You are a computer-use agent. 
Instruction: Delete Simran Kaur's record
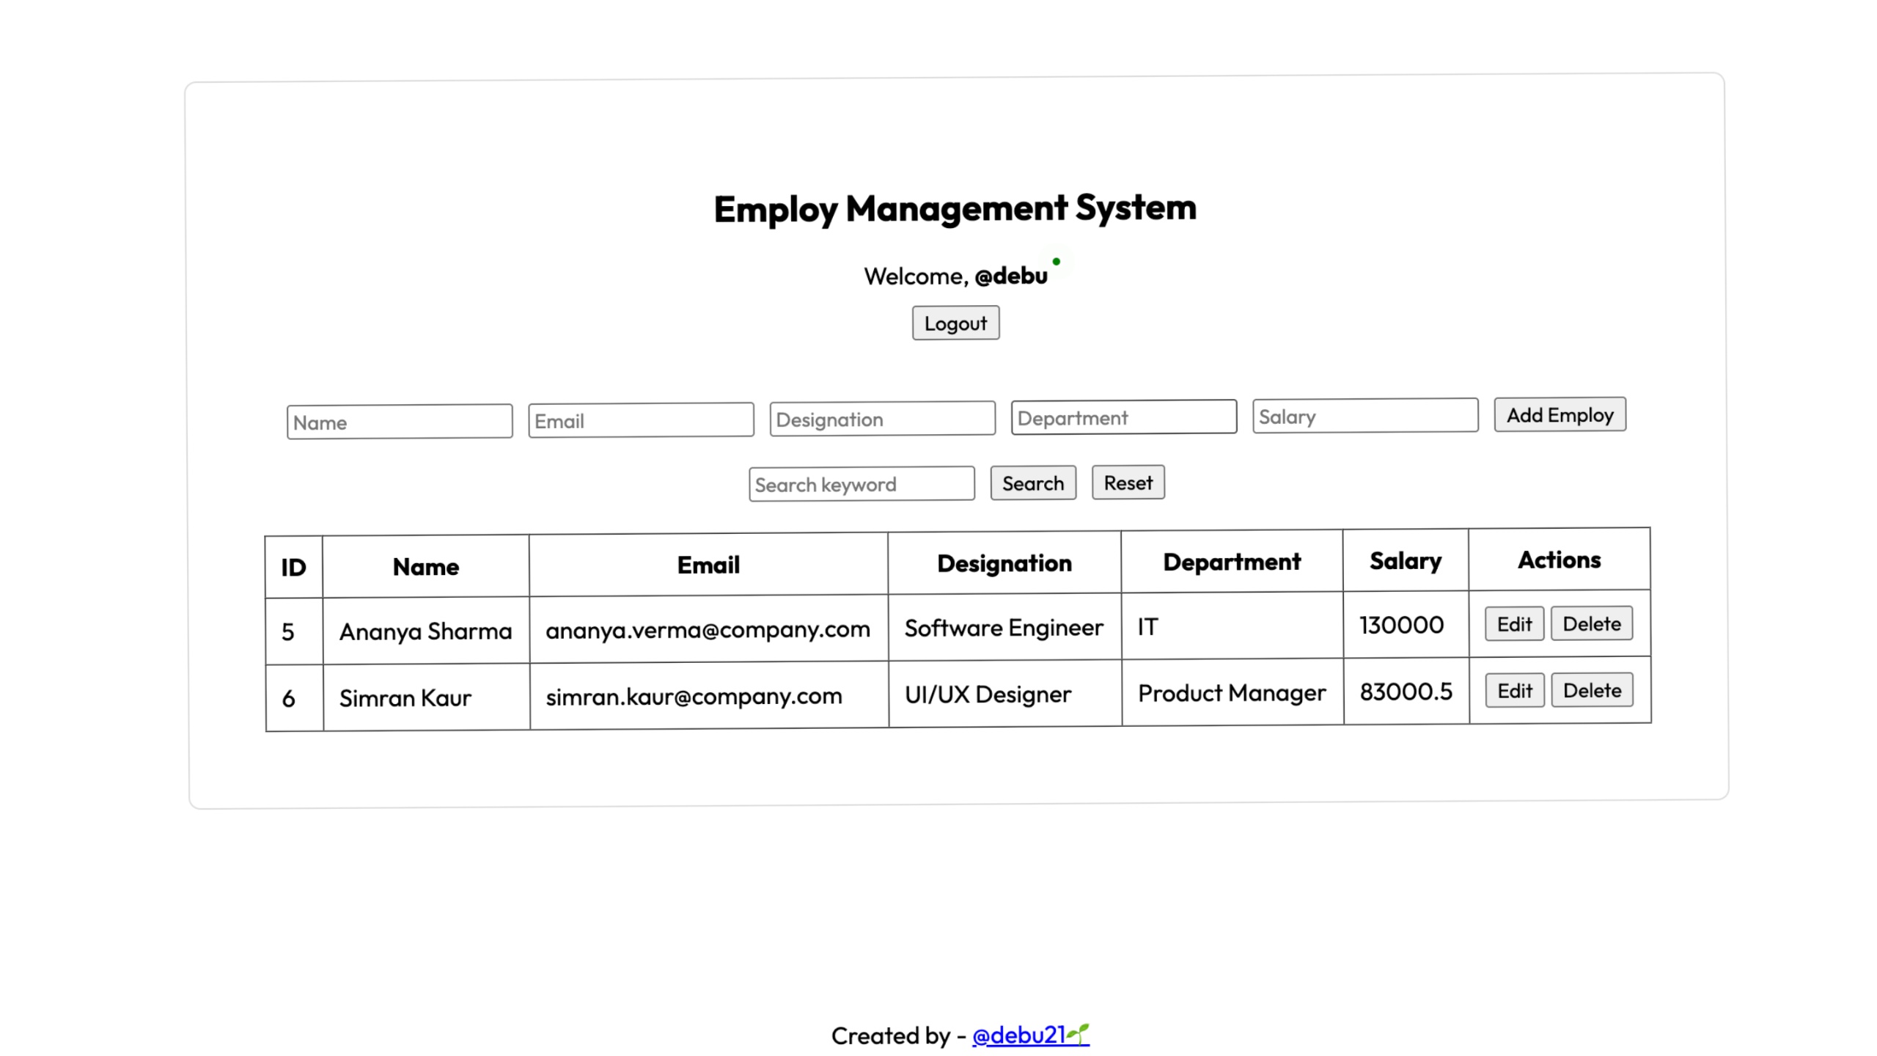[1592, 690]
